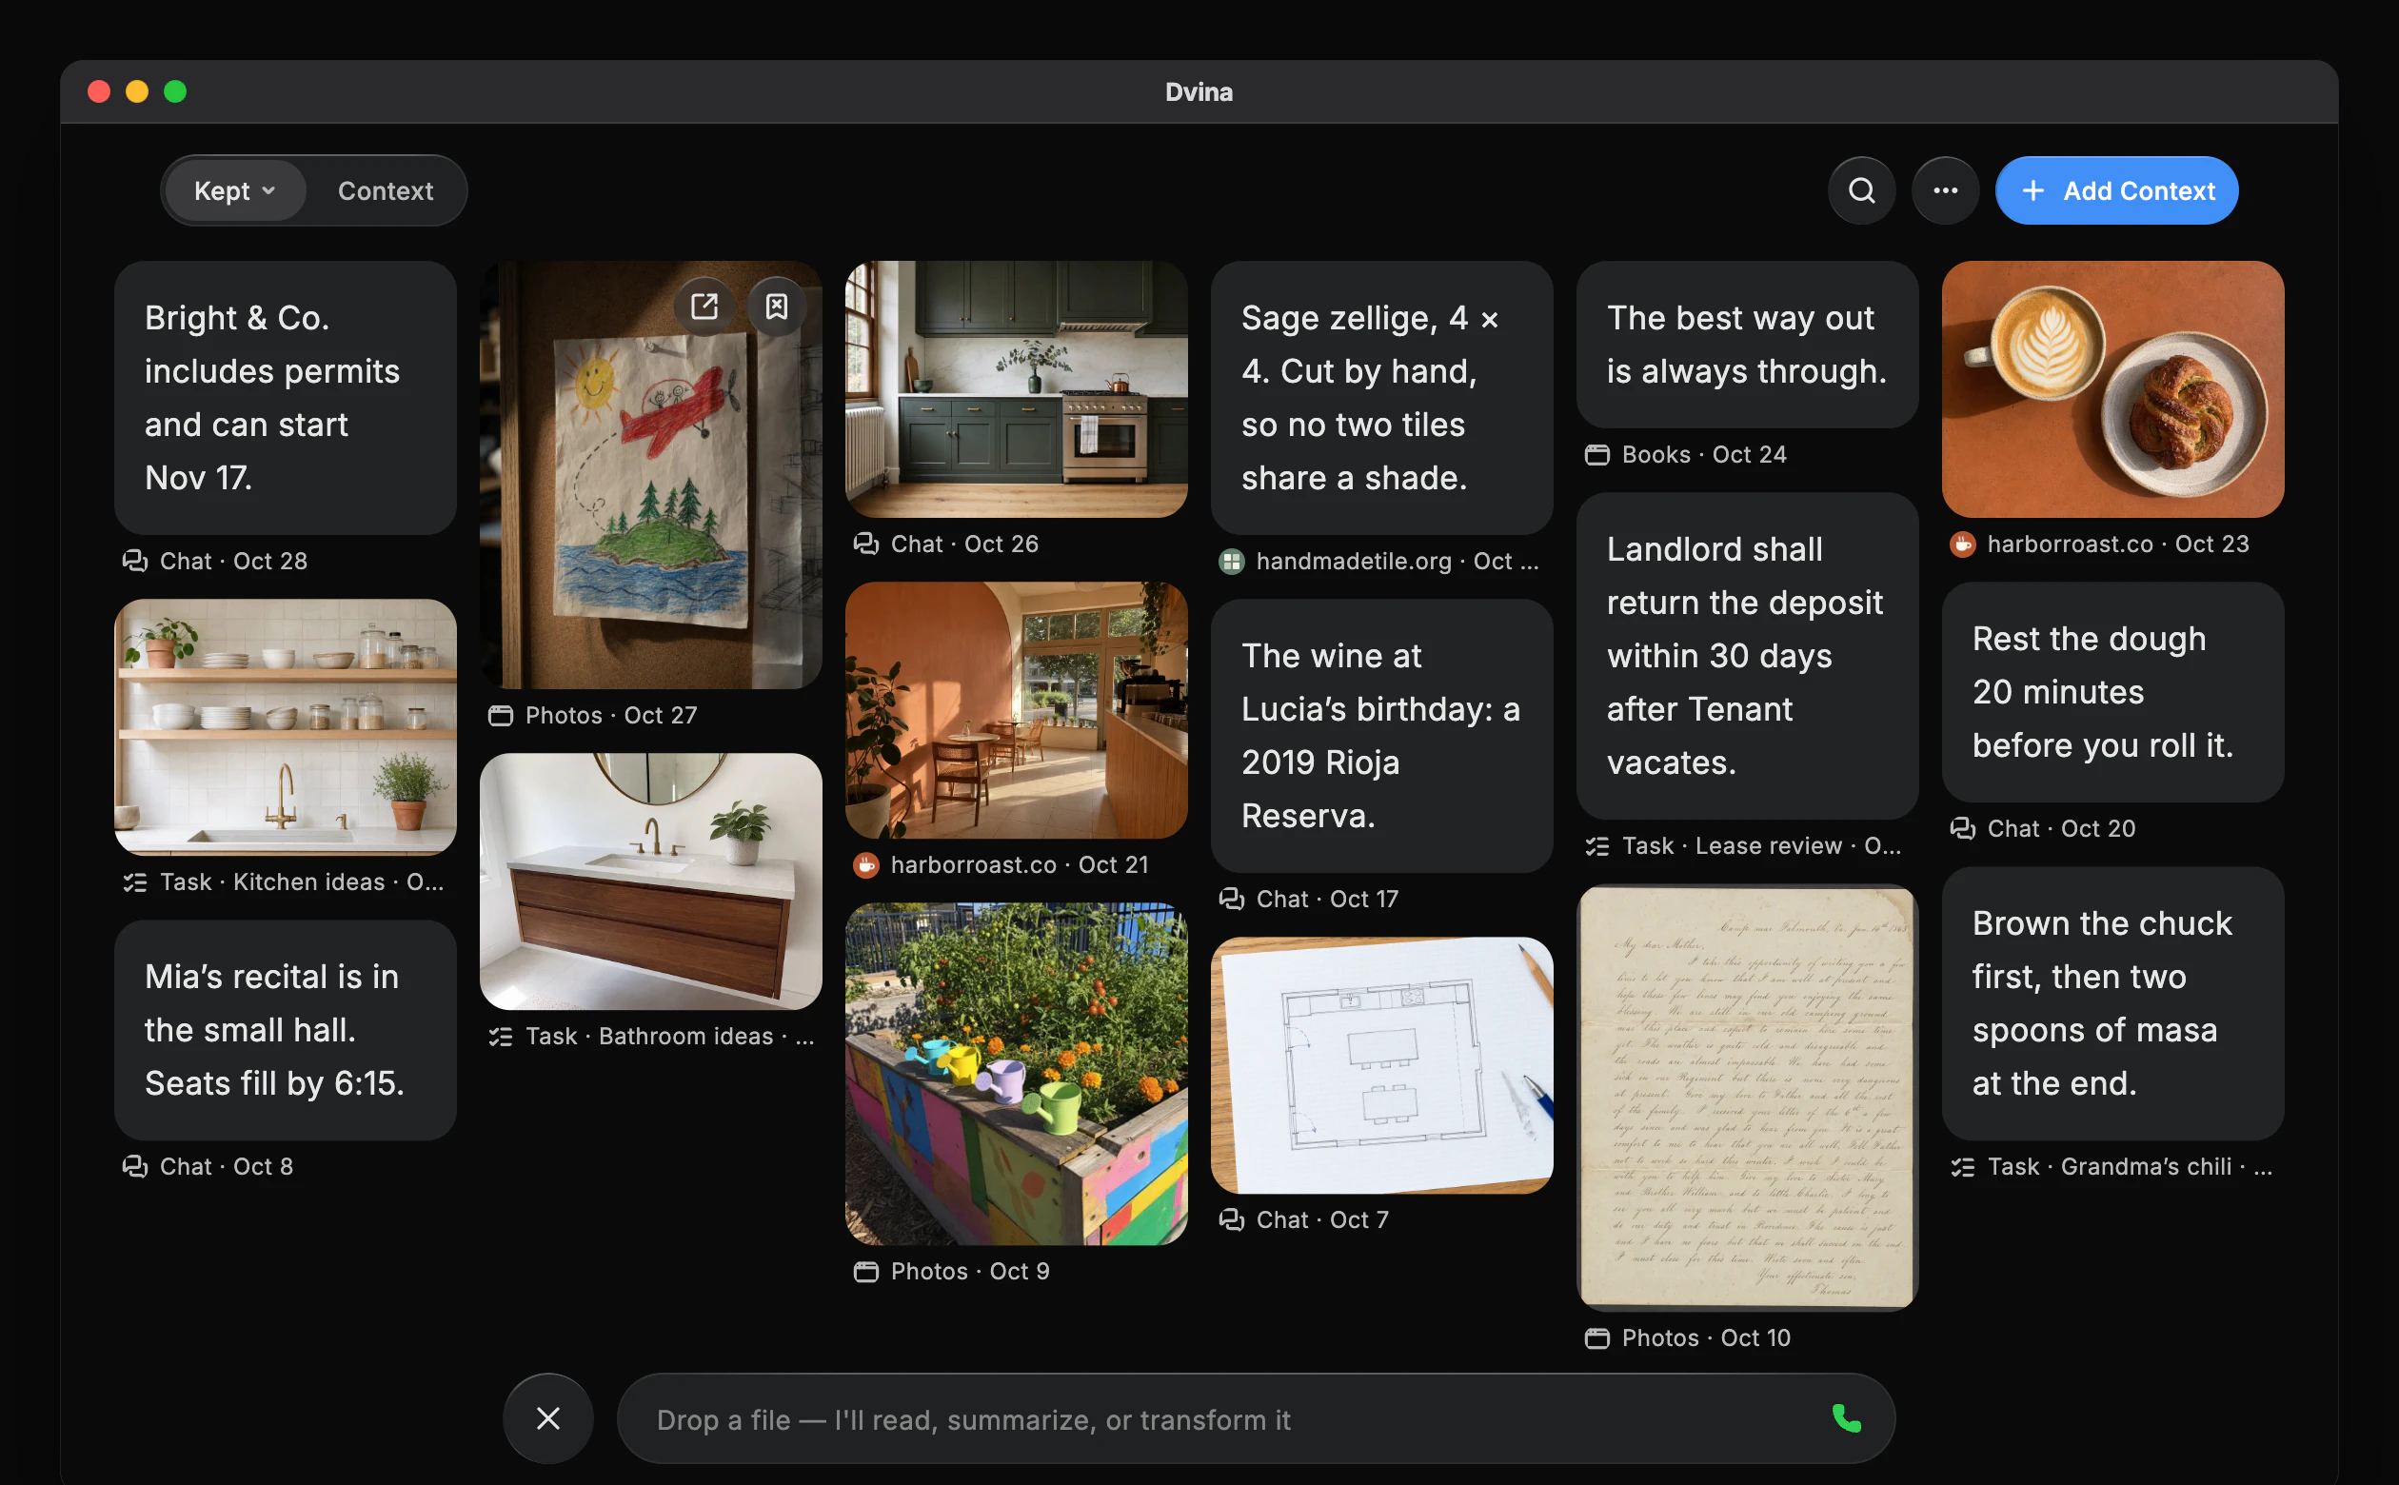Click the 'Photos · Oct 9' label
Screen dimensions: 2399x1485
pyautogui.click(x=952, y=1271)
